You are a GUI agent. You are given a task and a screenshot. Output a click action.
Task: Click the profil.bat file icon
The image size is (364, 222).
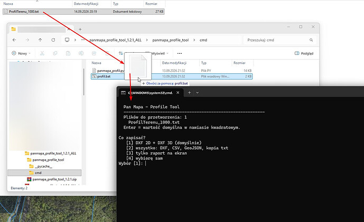pyautogui.click(x=94, y=76)
